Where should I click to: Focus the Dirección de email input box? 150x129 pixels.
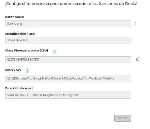(68, 95)
